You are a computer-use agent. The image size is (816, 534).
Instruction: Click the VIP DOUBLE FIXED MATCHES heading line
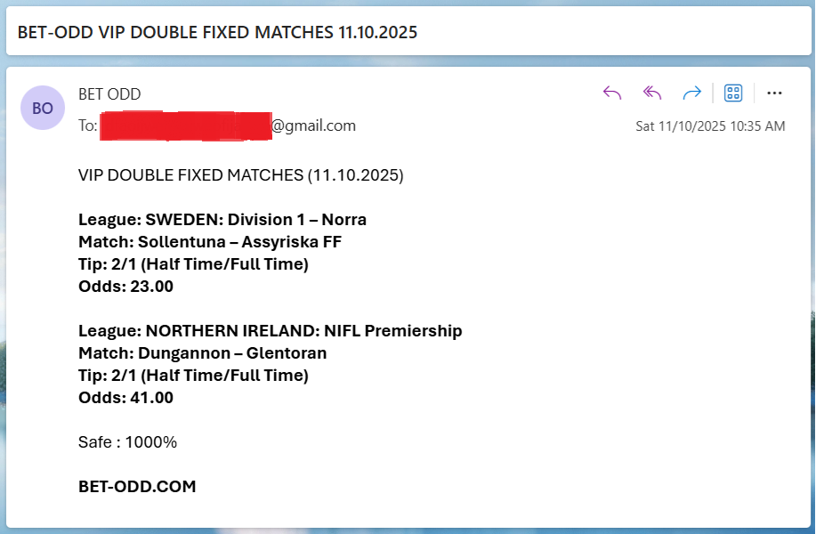pyautogui.click(x=241, y=175)
